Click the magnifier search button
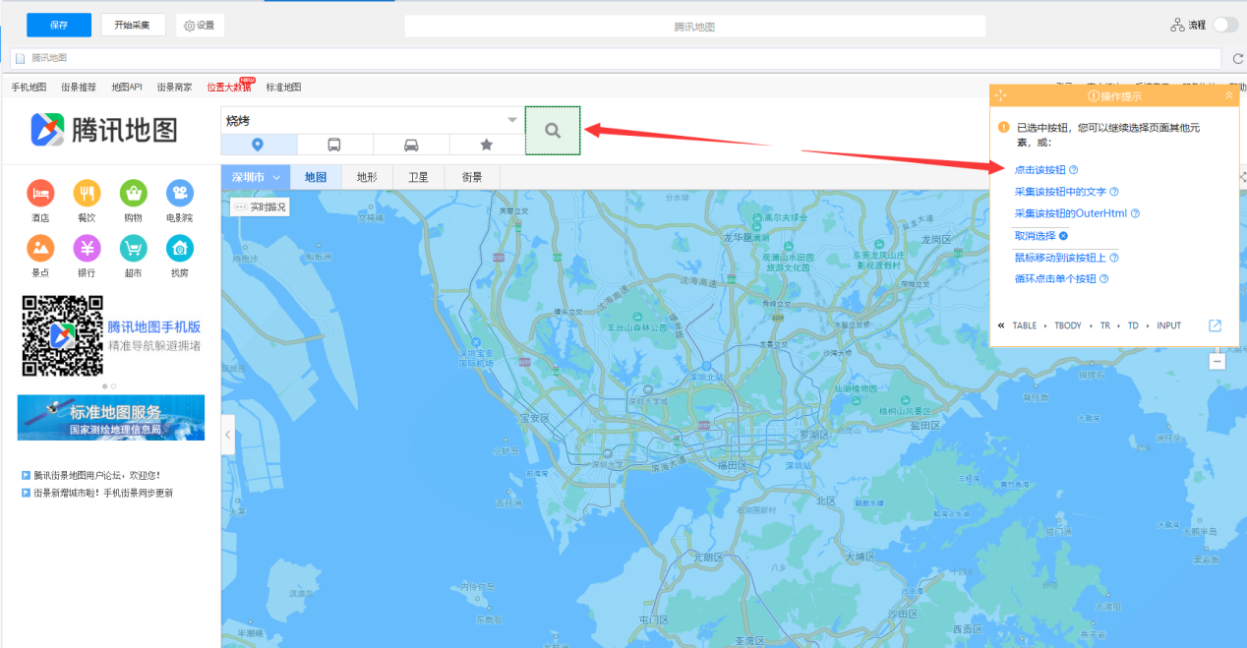The width and height of the screenshot is (1247, 648). click(553, 130)
